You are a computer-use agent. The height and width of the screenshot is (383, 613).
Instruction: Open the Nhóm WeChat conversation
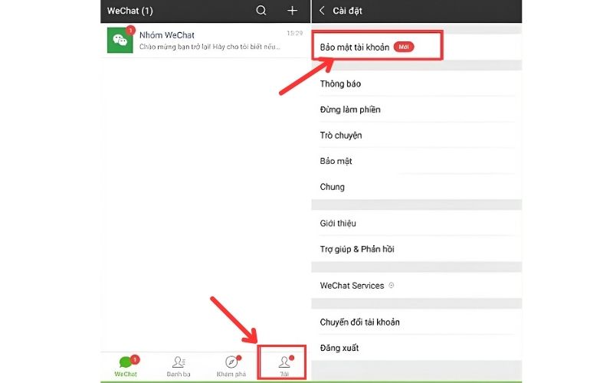(x=207, y=40)
